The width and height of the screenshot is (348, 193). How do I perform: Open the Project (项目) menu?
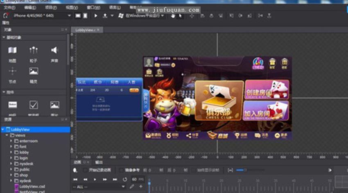[51, 8]
